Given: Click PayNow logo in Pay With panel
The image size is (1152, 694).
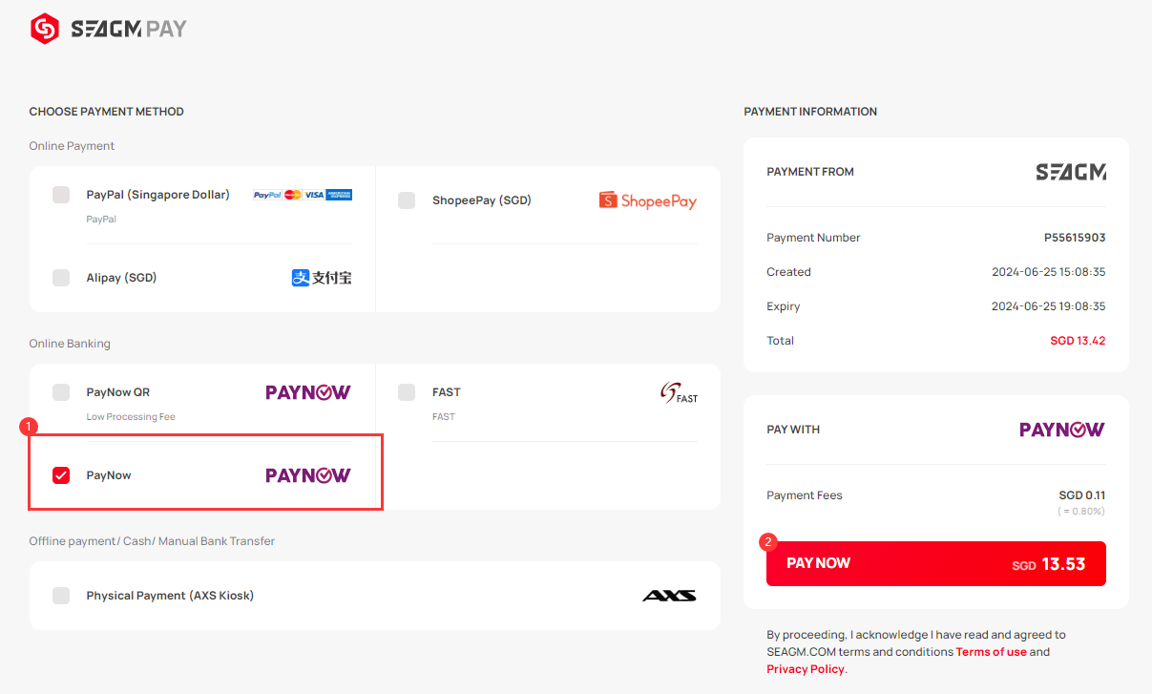Looking at the screenshot, I should (1062, 430).
